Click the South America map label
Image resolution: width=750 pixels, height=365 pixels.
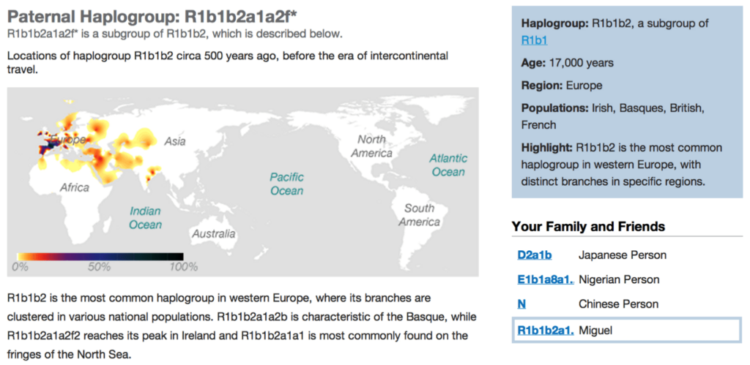(420, 215)
